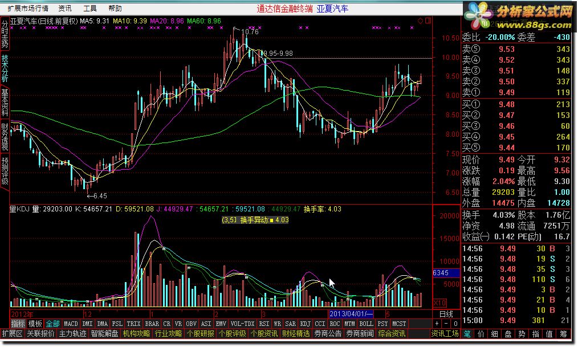The width and height of the screenshot is (578, 347).
Task: Switch indicator to RSI
Action: (x=264, y=324)
